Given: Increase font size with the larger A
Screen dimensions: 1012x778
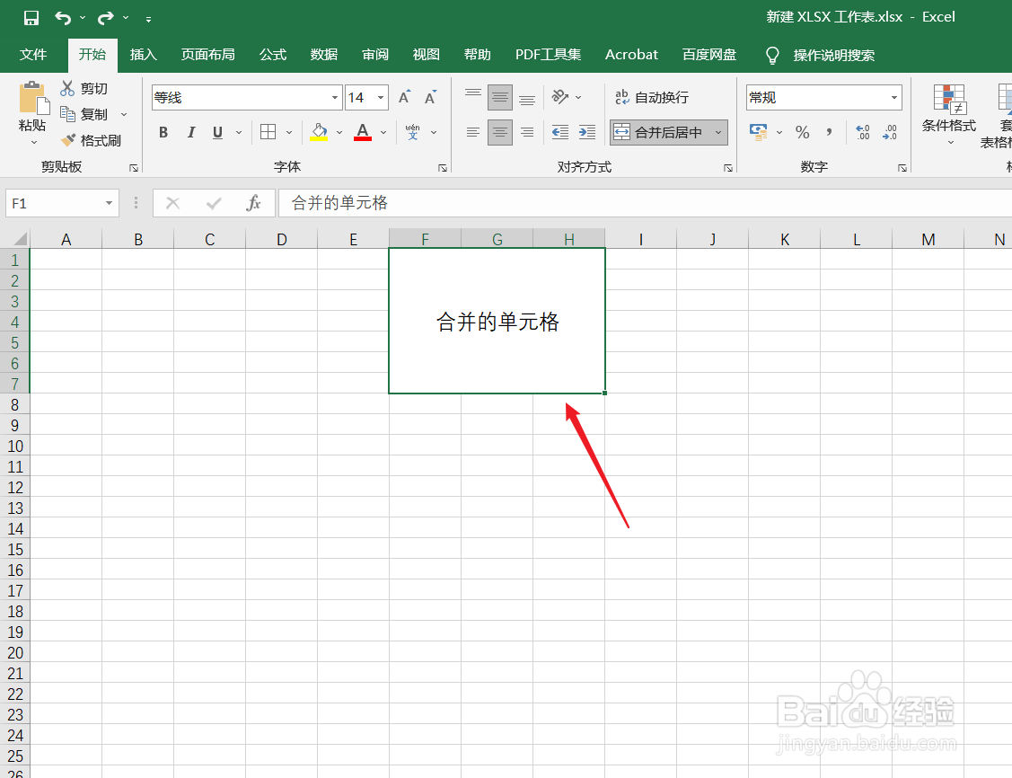Looking at the screenshot, I should 405,98.
